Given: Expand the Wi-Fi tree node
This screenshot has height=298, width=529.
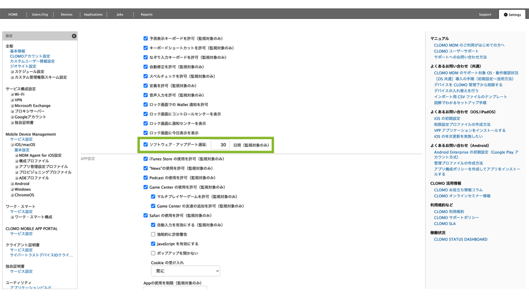Looking at the screenshot, I should click(x=12, y=95).
